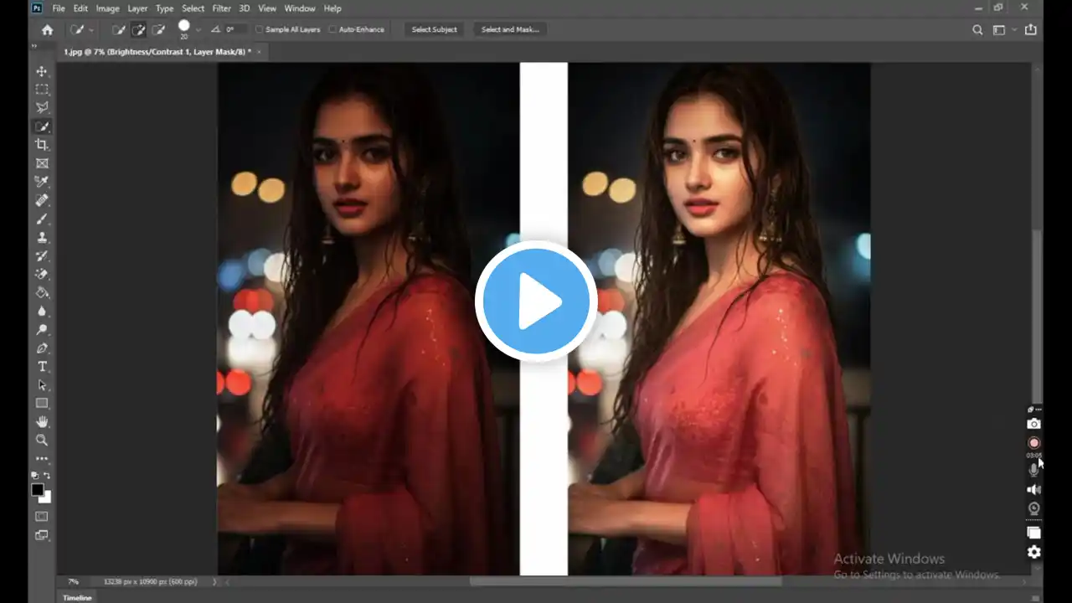Open the Edit menu

(80, 8)
